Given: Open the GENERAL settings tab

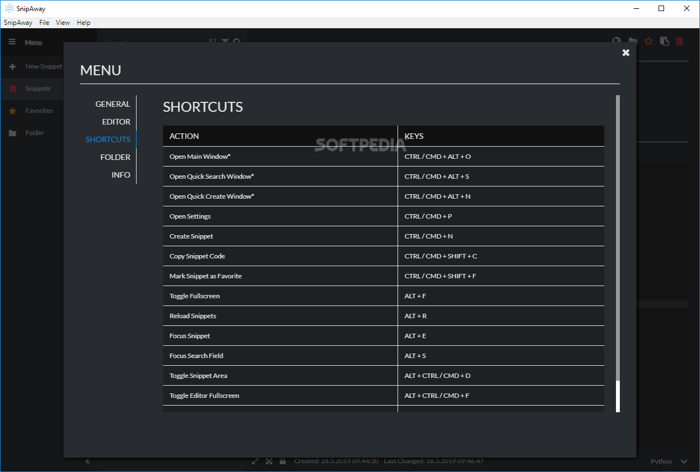Looking at the screenshot, I should pyautogui.click(x=113, y=104).
